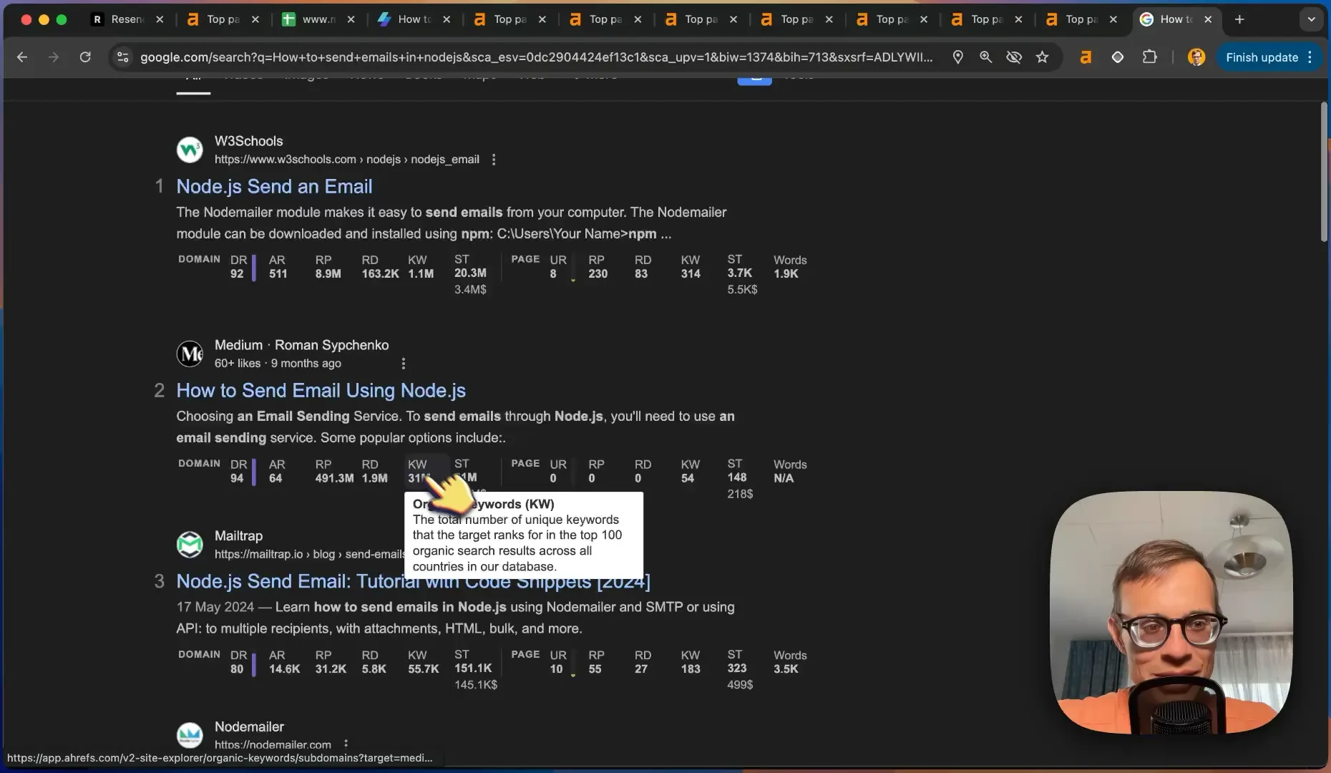
Task: Open Mailtrap Node.js Send Email Tutorial result
Action: tap(413, 581)
